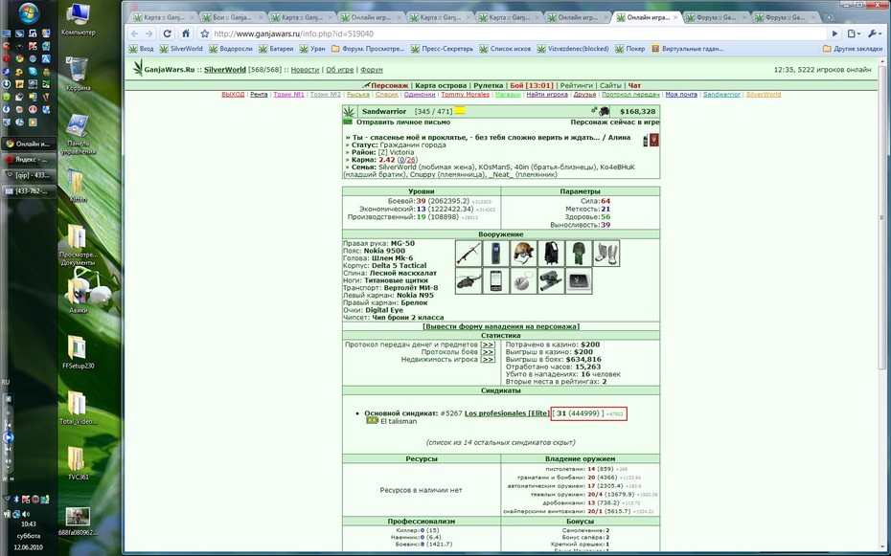Image resolution: width=891 pixels, height=556 pixels.
Task: Expand the money and items transfer protocol
Action: (x=488, y=345)
